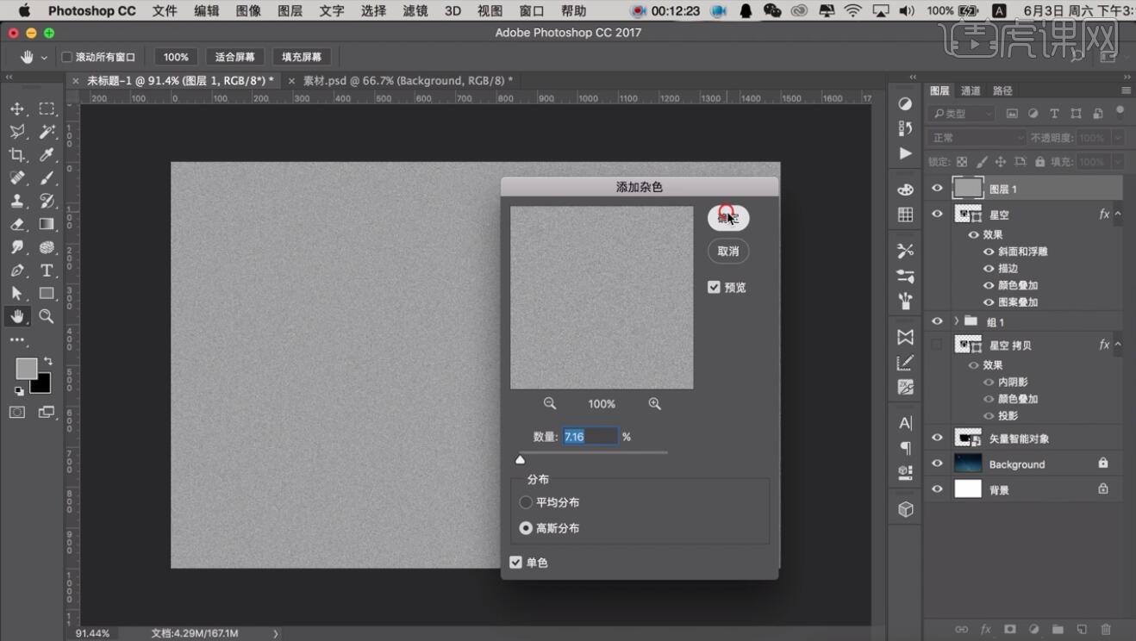
Task: Click the 数量 amount input field
Action: pyautogui.click(x=590, y=437)
